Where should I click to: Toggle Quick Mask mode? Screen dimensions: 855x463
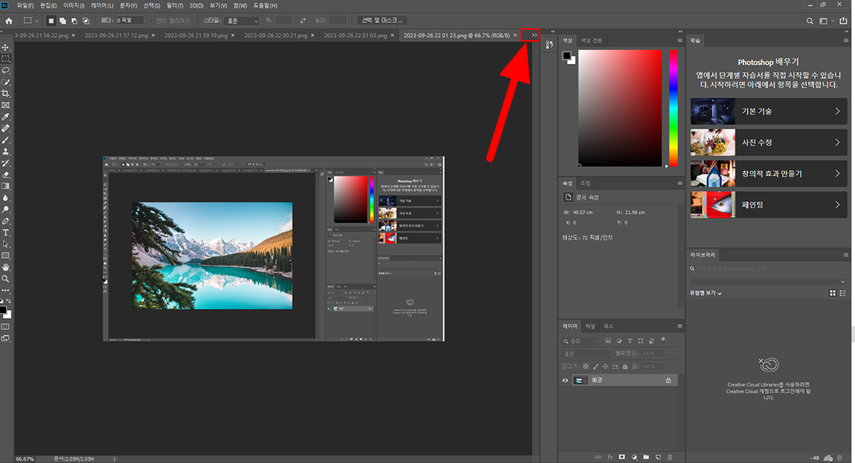[x=5, y=327]
